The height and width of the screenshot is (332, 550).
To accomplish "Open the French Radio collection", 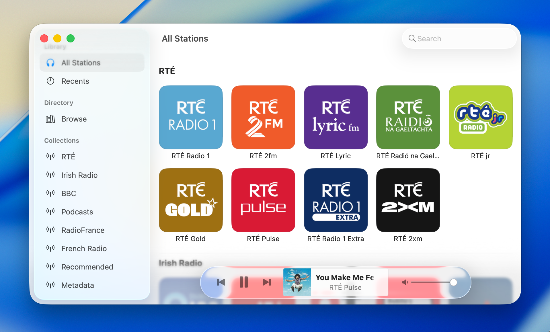I will tap(92, 248).
